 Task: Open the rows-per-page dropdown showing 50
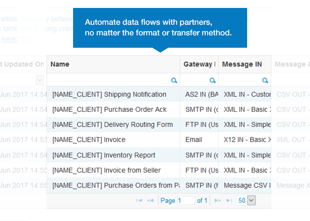pos(251,201)
